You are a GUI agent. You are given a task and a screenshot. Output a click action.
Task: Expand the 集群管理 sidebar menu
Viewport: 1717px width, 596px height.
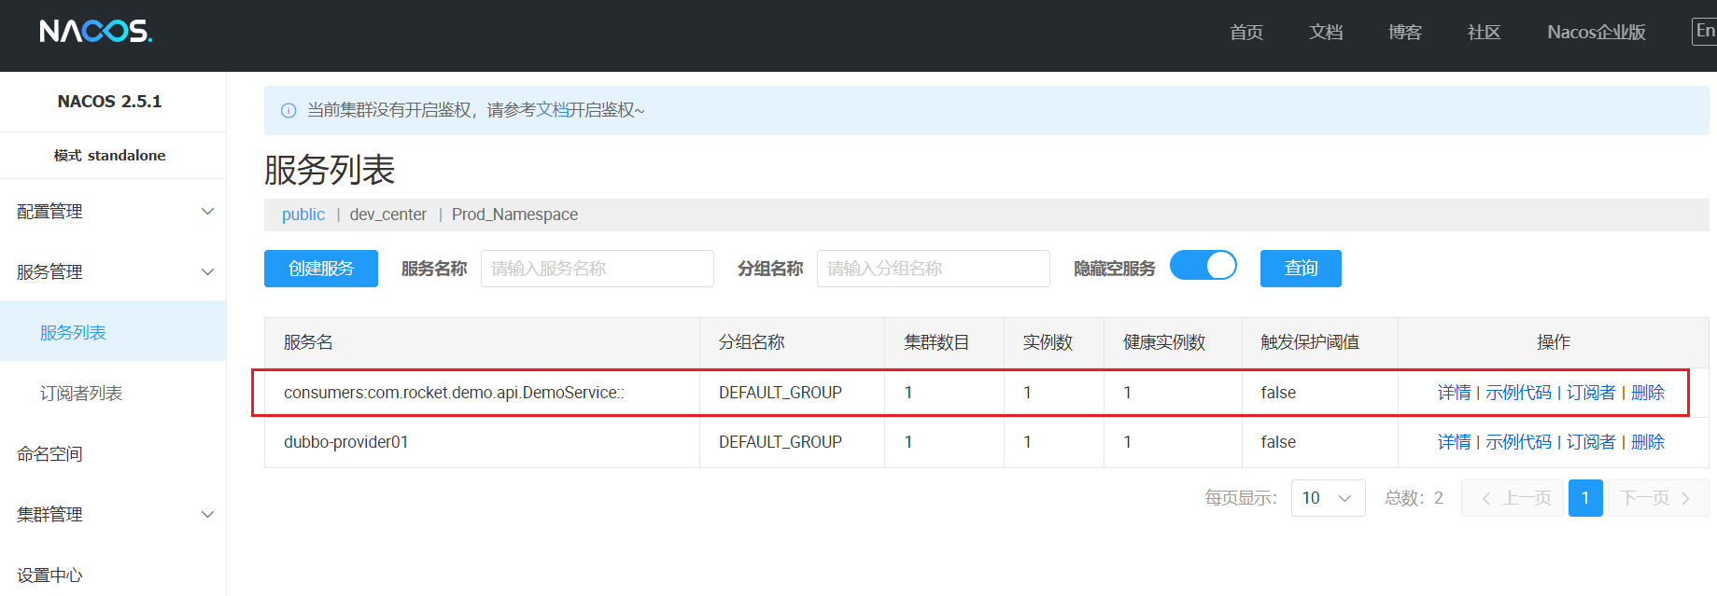pos(112,515)
